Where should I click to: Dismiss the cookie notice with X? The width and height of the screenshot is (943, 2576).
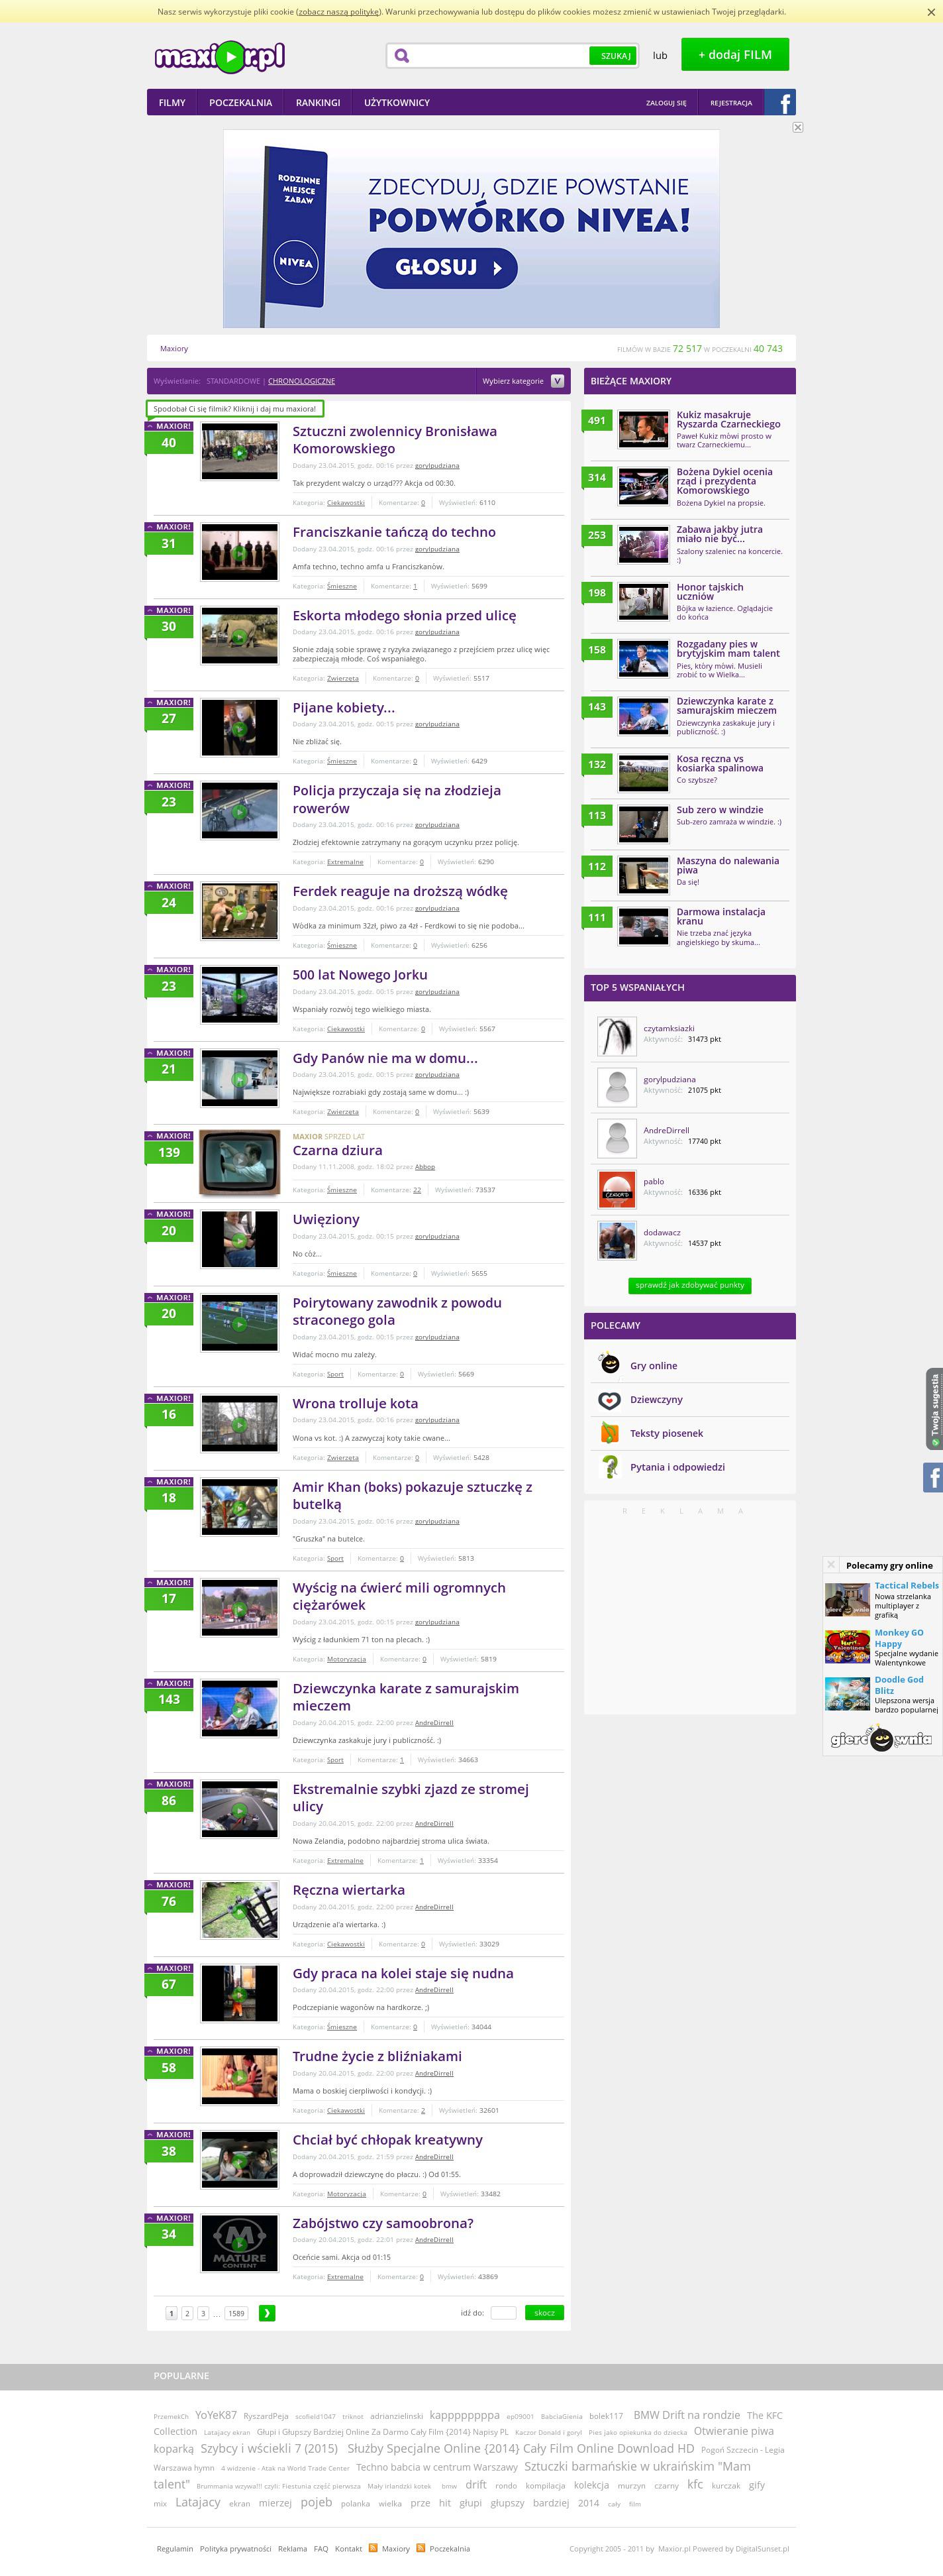click(931, 12)
